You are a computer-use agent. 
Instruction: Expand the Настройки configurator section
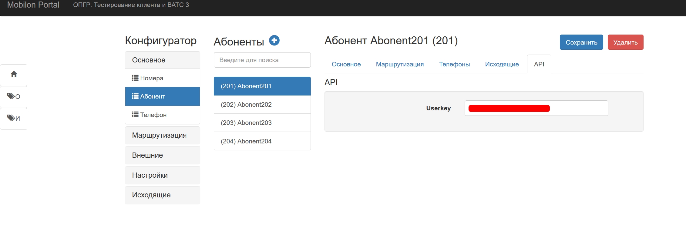click(x=163, y=175)
